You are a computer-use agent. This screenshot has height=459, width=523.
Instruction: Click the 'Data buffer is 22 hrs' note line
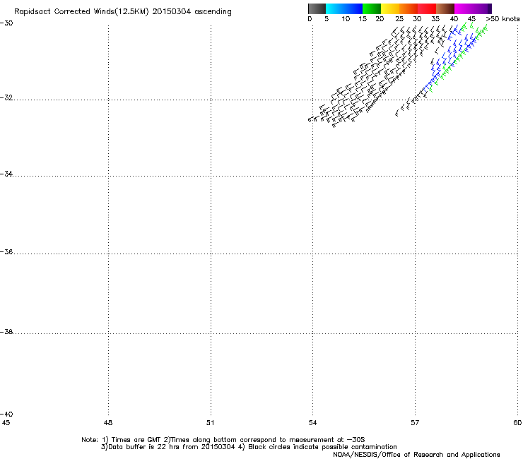click(x=249, y=447)
